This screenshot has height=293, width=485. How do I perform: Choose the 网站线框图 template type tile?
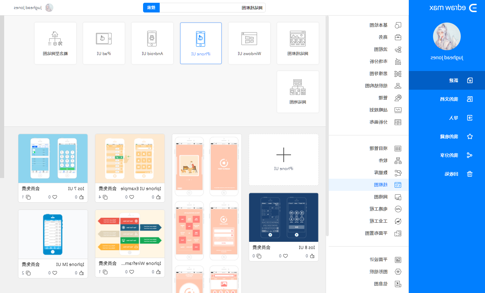[x=298, y=43]
